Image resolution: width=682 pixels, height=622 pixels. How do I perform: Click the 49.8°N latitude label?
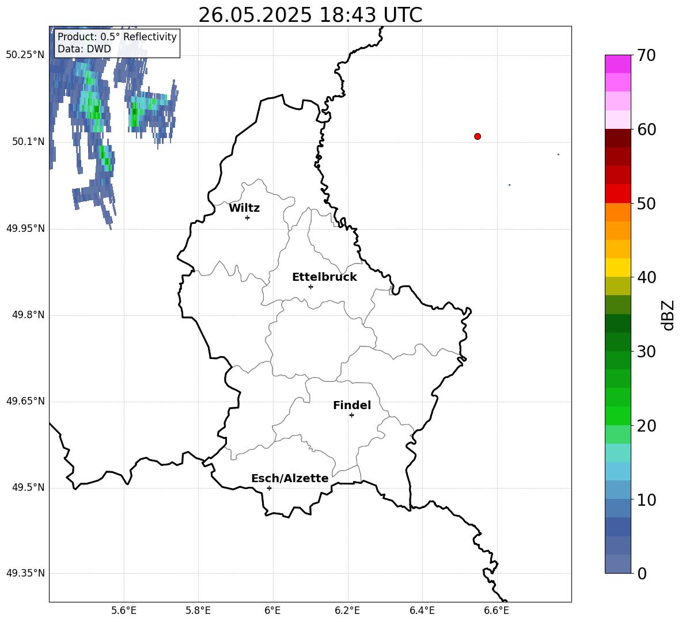coord(28,315)
